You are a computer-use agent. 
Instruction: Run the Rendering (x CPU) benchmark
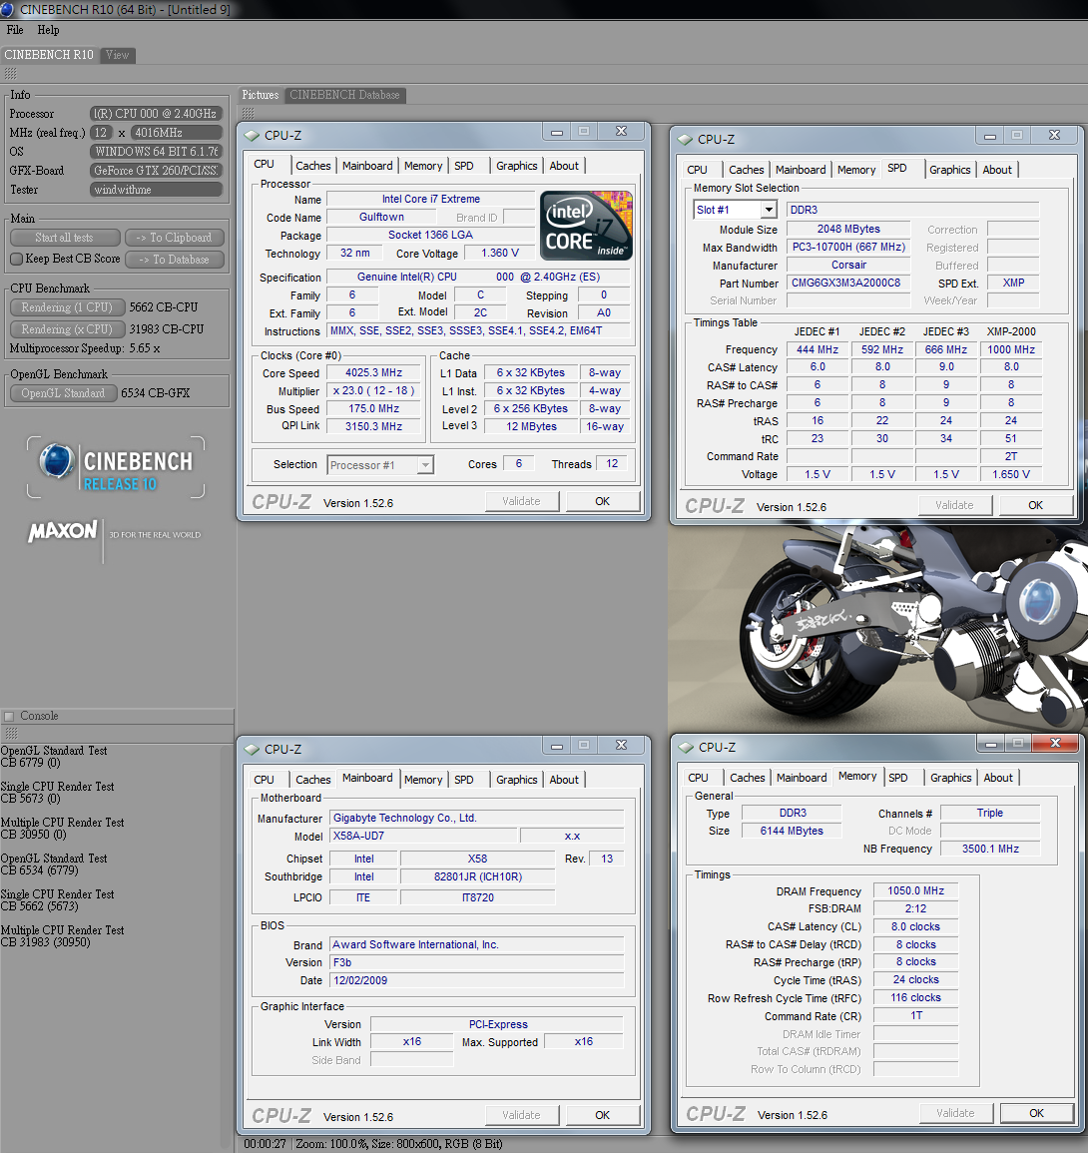pos(67,329)
